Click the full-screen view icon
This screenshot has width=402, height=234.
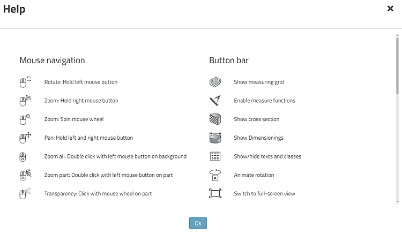[x=215, y=193]
